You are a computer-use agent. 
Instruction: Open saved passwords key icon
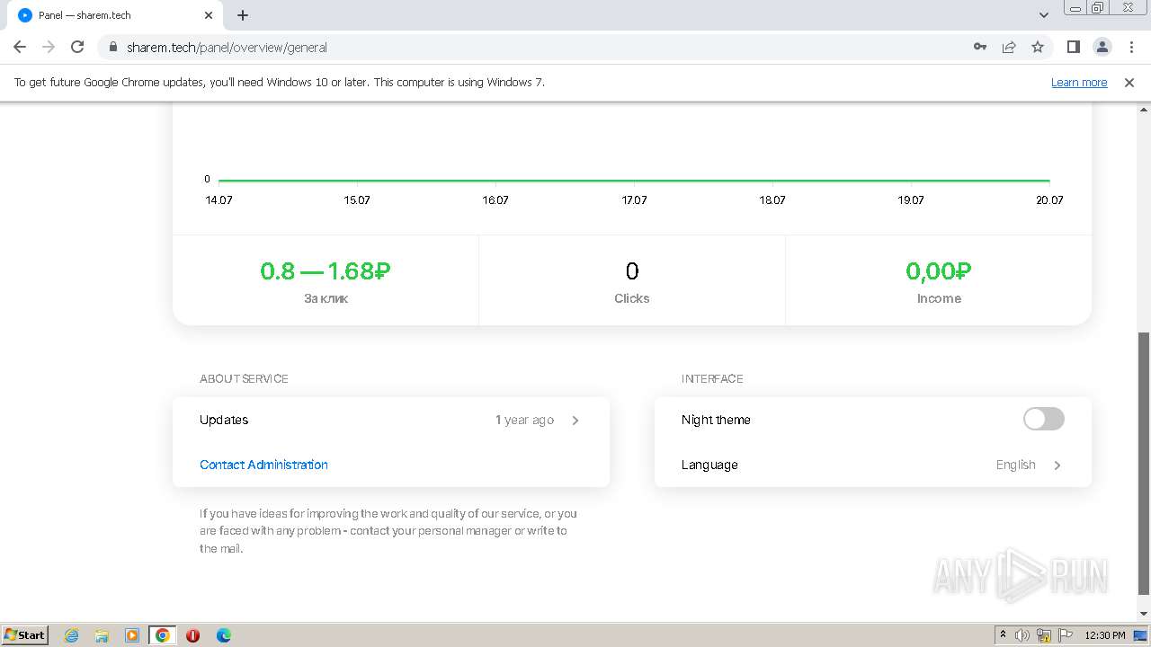(x=980, y=47)
